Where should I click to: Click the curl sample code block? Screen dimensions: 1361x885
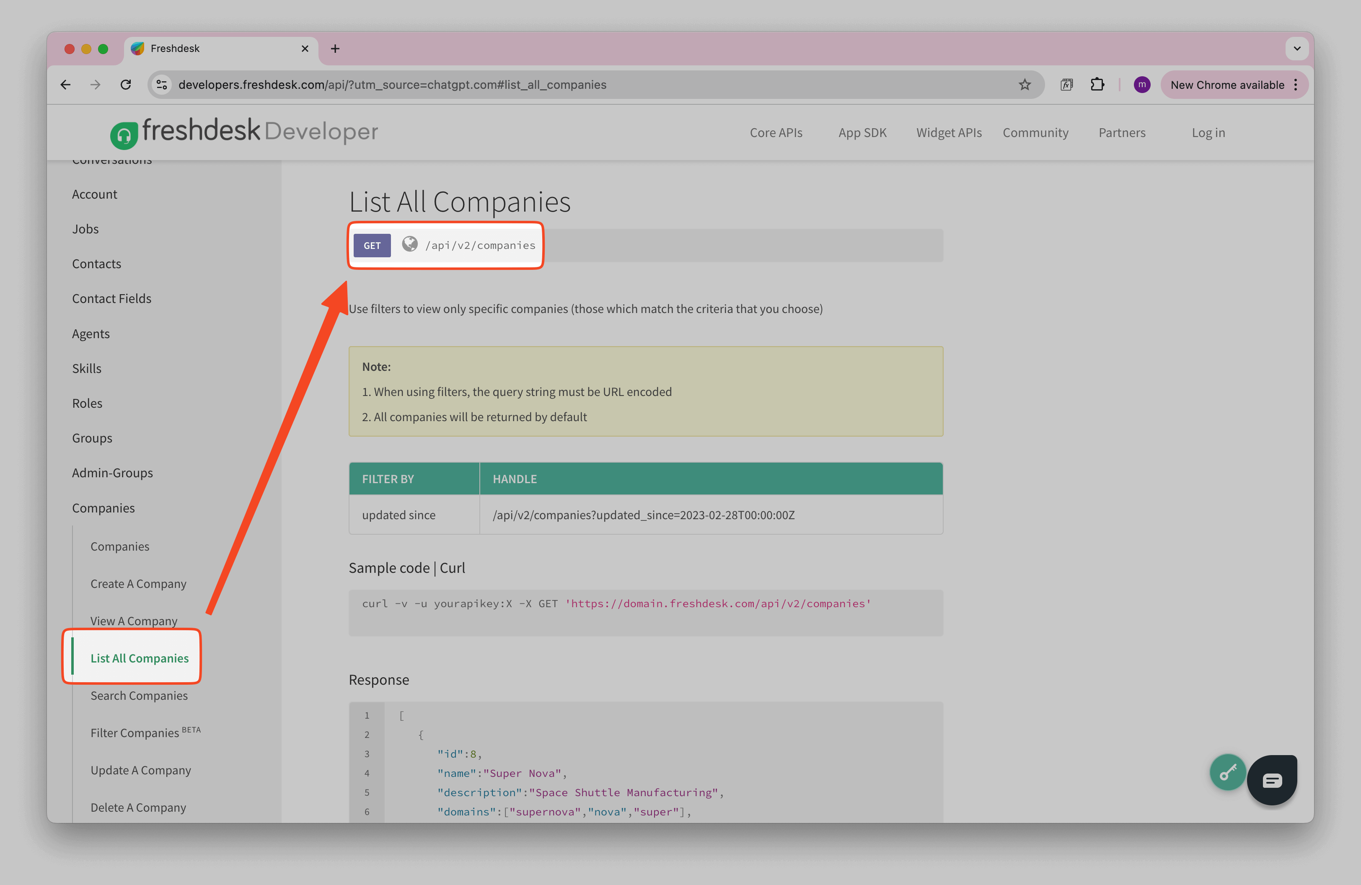[x=646, y=613]
